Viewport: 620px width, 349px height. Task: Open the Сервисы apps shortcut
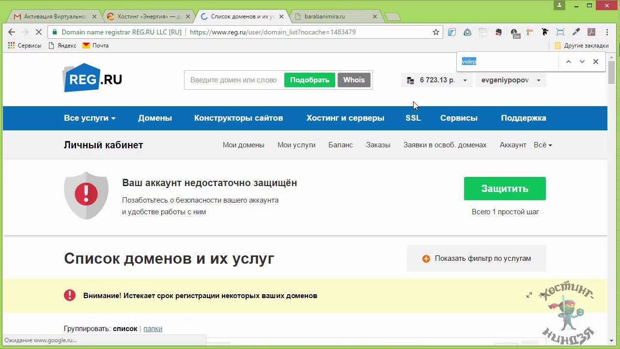pos(25,46)
